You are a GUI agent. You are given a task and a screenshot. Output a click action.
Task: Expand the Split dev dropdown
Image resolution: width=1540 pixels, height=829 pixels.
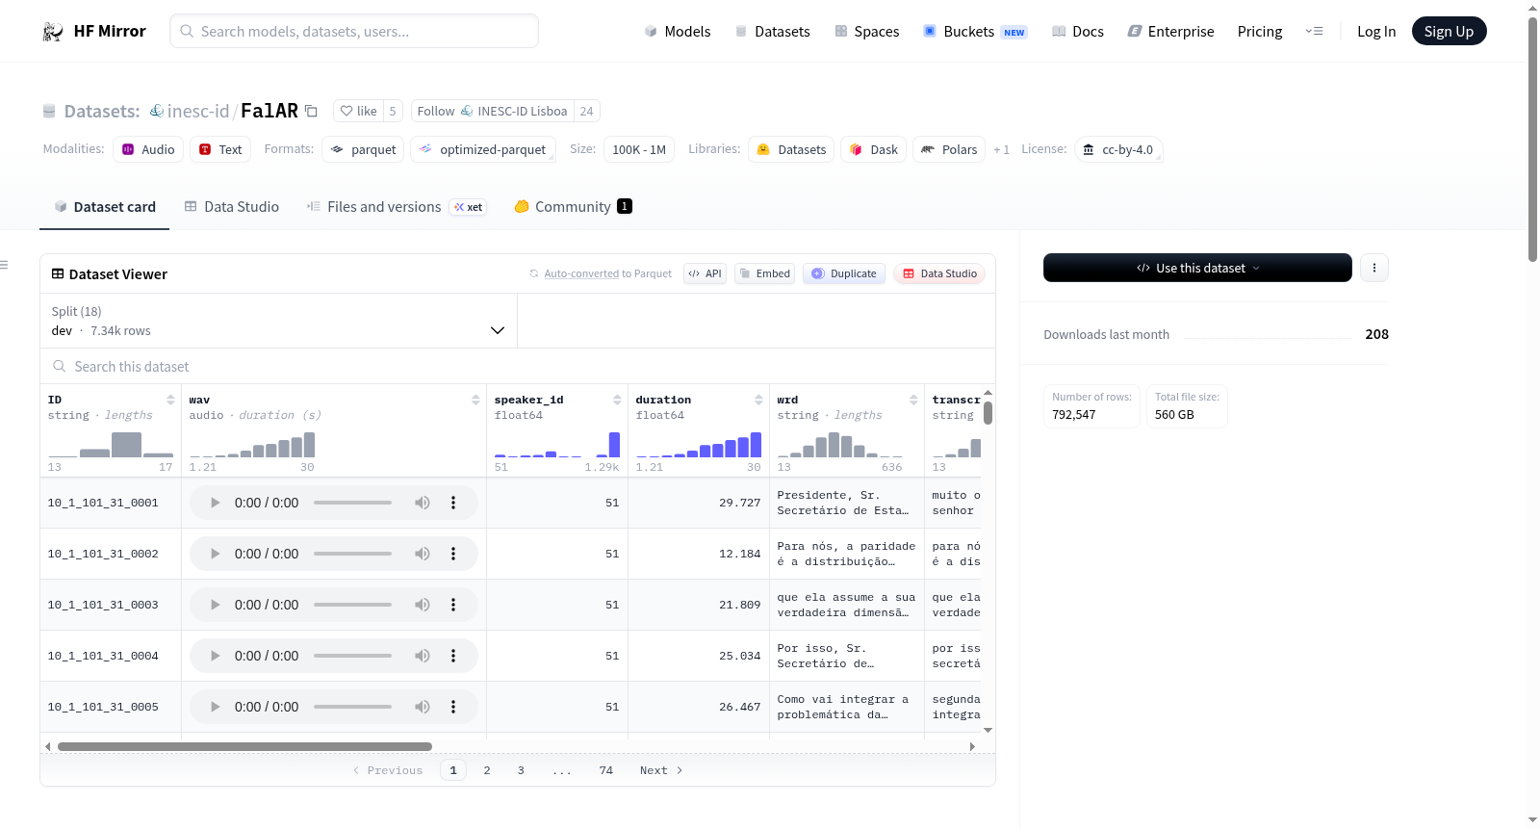tap(278, 321)
